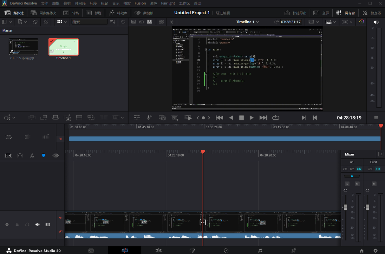Click the 快捷导出 quick export icon
The image size is (385, 254).
(296, 13)
